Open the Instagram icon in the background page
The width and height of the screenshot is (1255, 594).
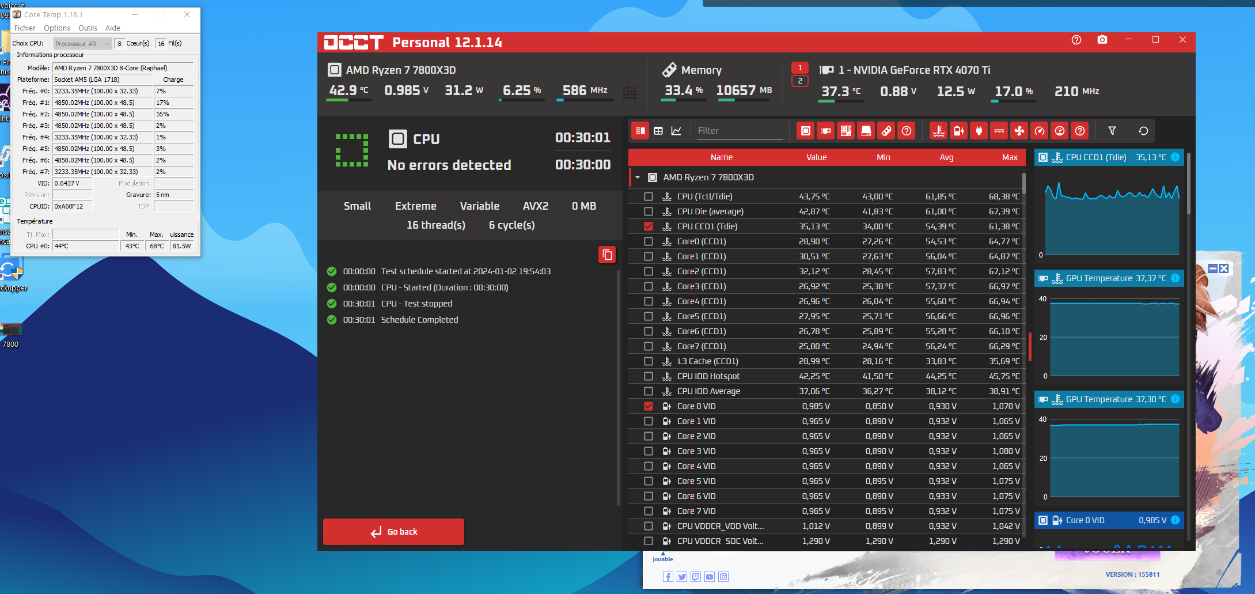pyautogui.click(x=723, y=577)
